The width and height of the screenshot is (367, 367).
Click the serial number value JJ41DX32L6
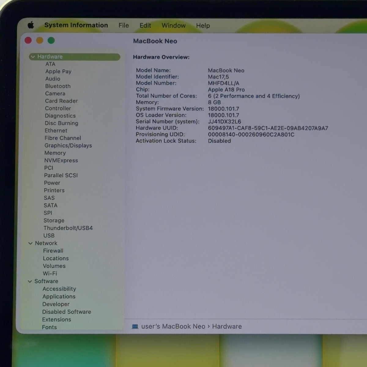224,122
